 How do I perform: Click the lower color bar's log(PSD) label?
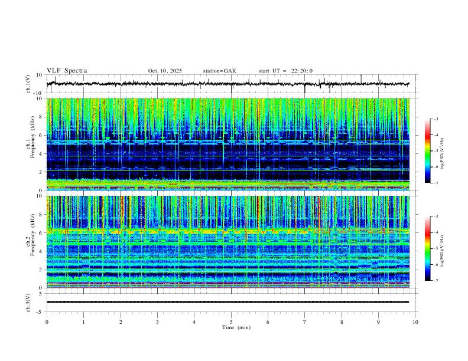(x=442, y=251)
